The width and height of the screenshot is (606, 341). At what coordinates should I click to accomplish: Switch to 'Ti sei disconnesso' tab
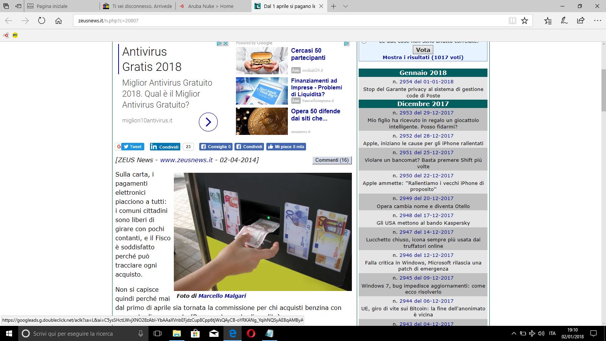(x=138, y=6)
